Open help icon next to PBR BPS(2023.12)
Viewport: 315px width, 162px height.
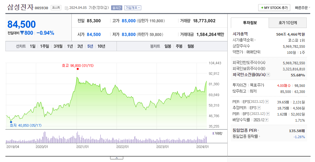point(268,114)
